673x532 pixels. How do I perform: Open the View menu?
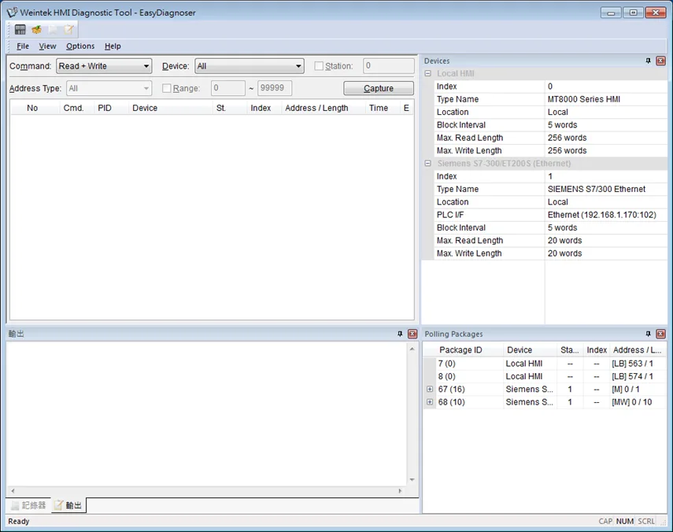pos(47,46)
